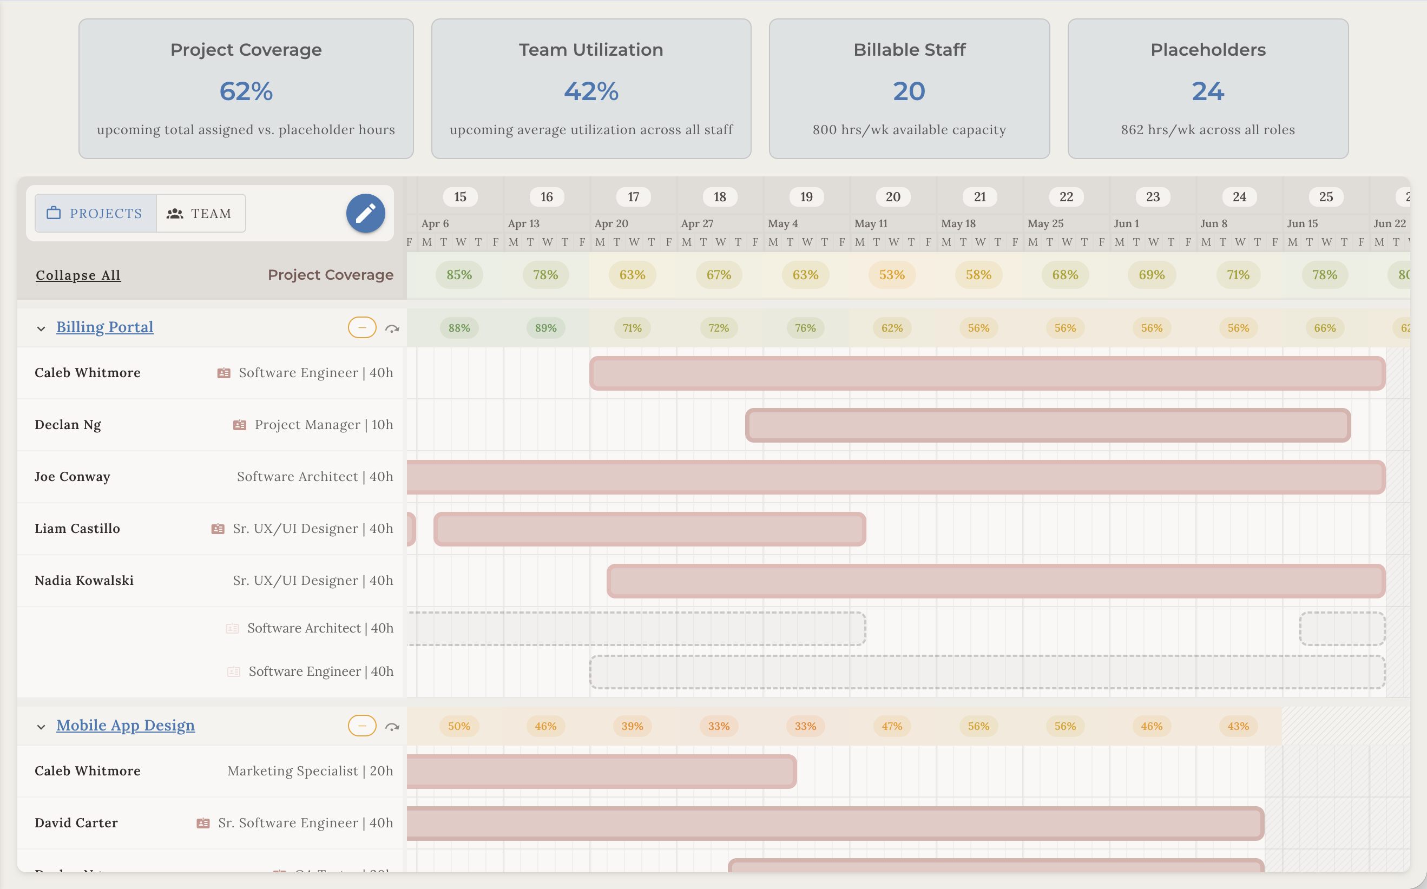Click the minus pill button on Mobile App Design
The image size is (1427, 889).
tap(362, 726)
